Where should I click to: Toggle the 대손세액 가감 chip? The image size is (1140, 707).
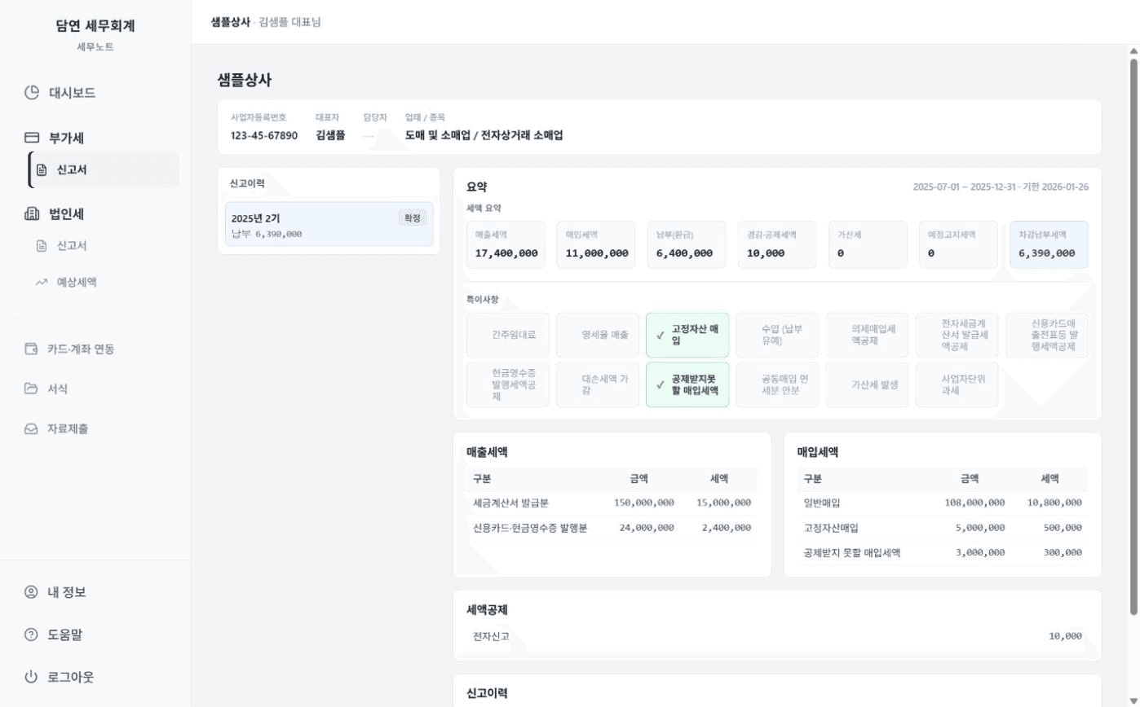click(598, 384)
